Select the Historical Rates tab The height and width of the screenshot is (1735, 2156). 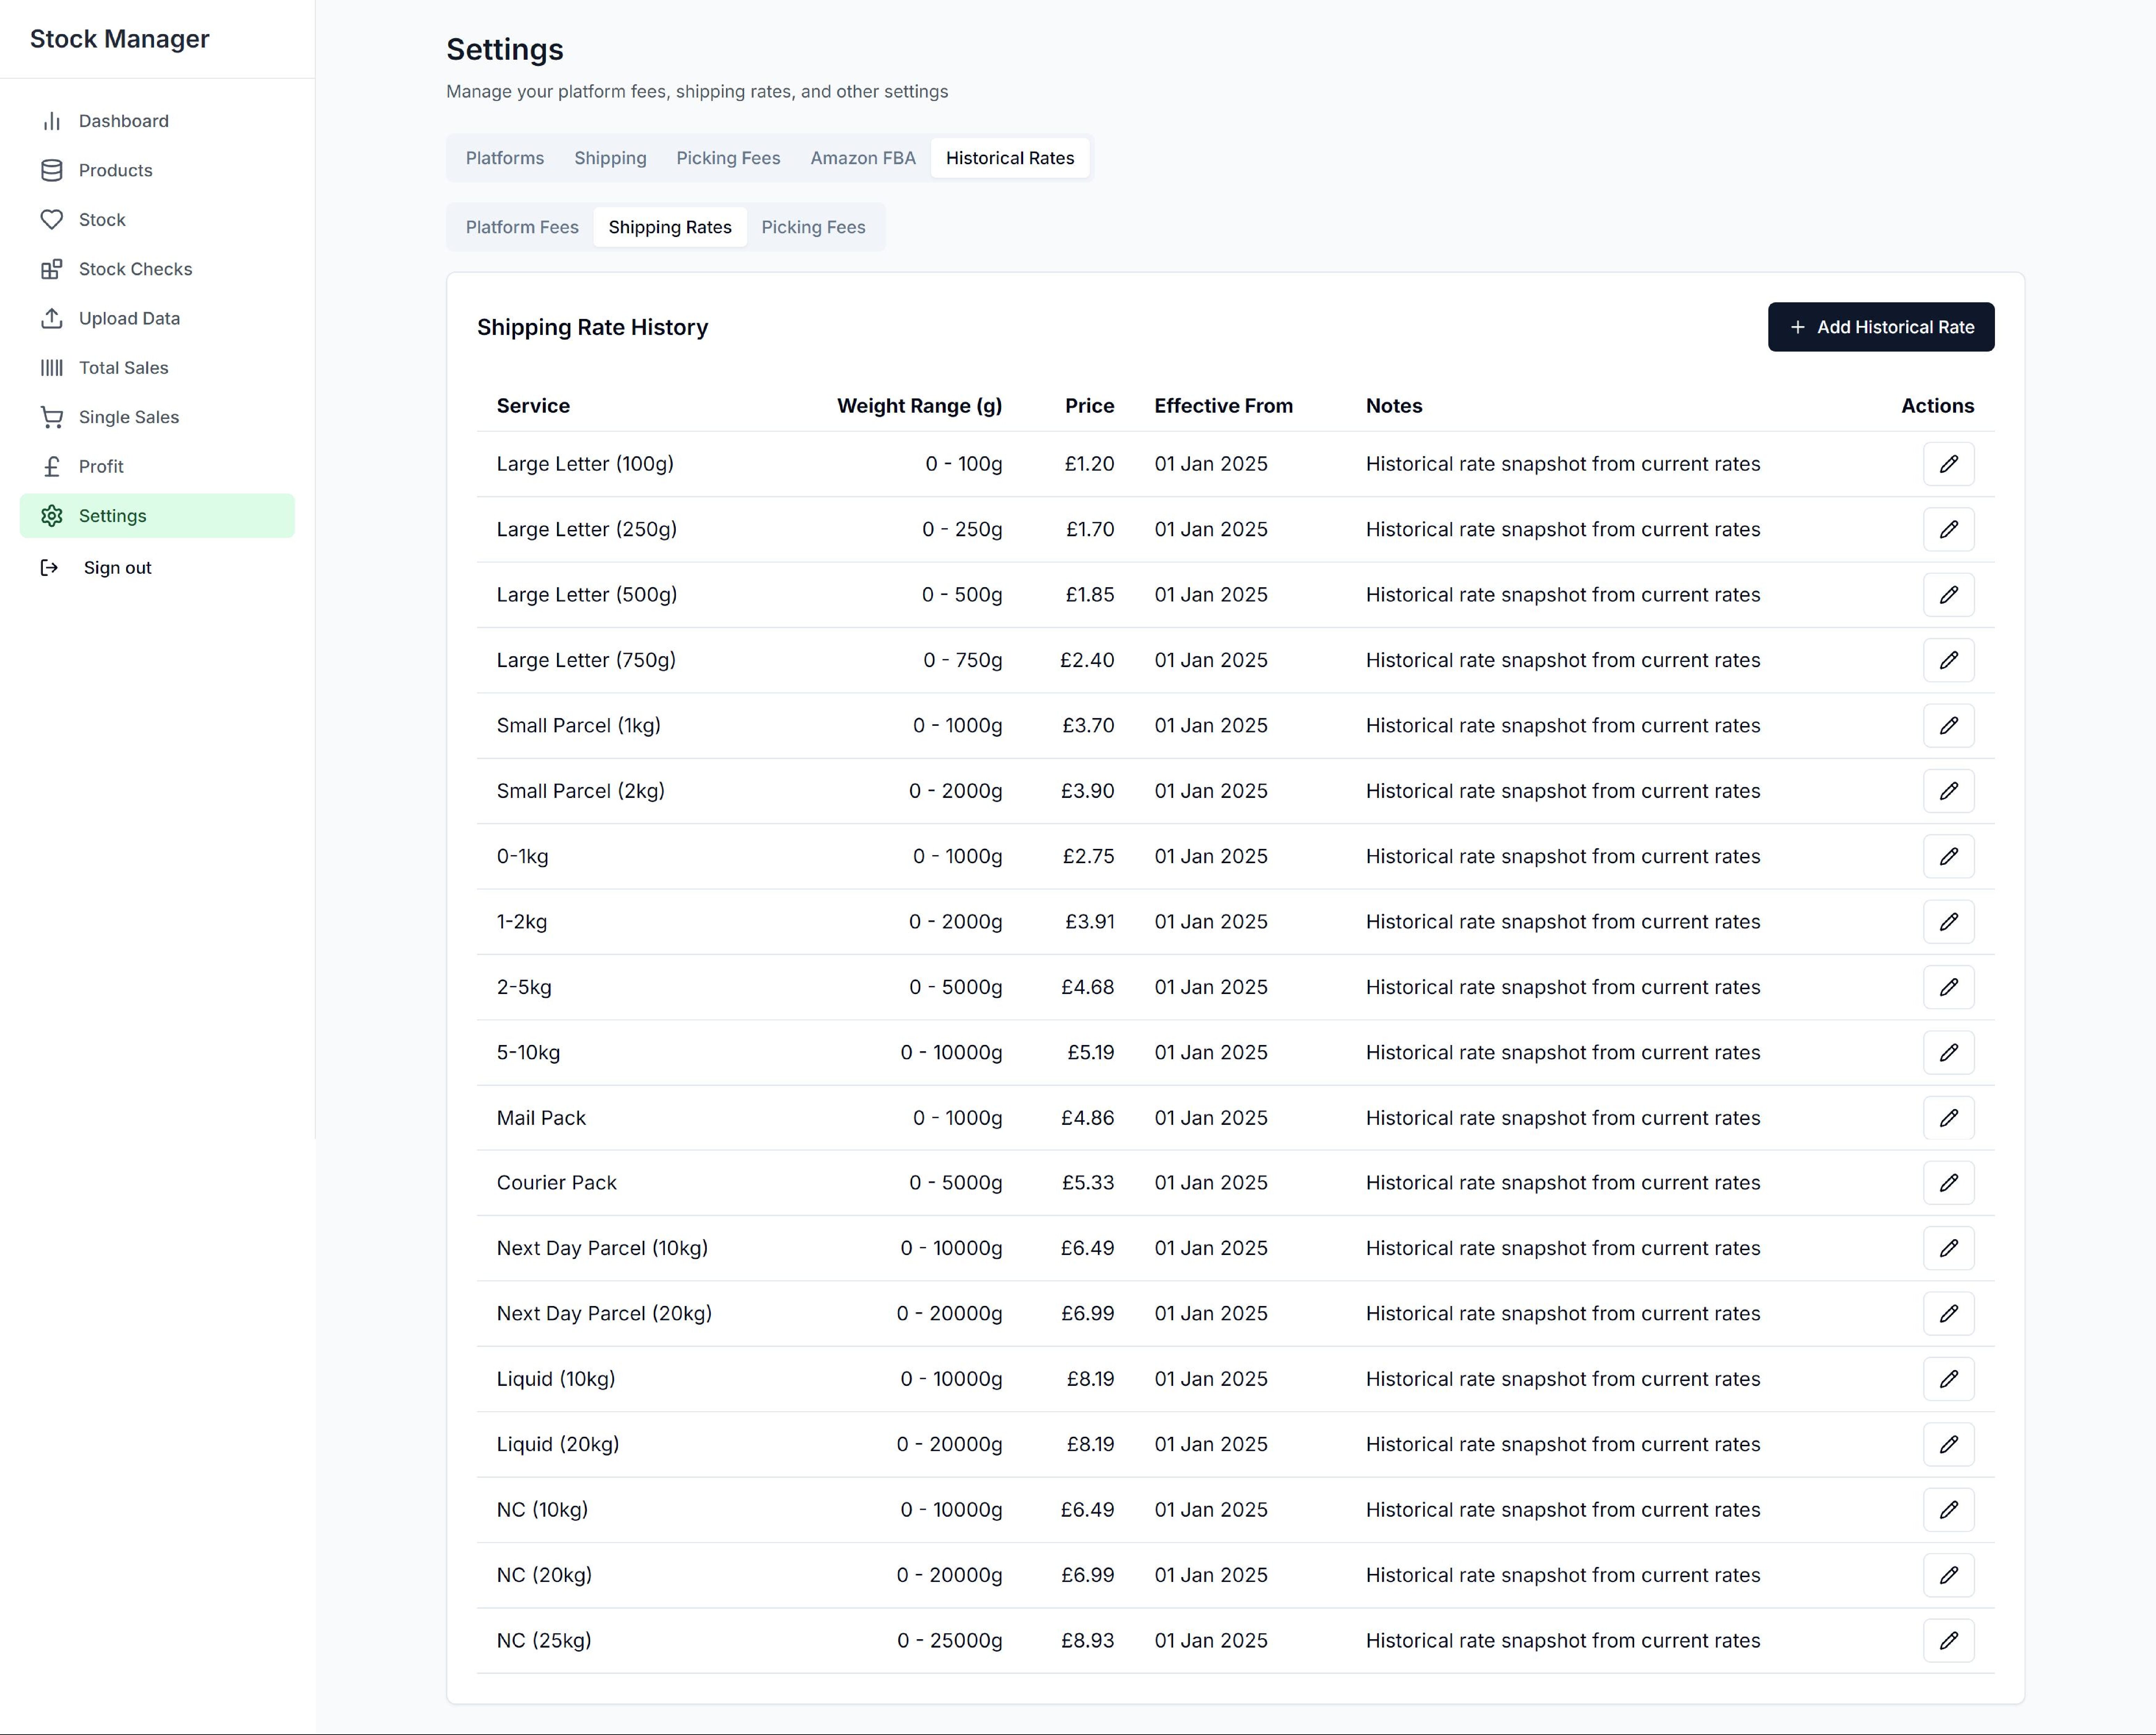(1010, 158)
